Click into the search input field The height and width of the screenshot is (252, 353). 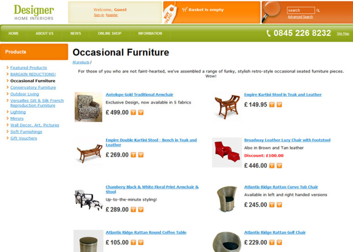(301, 10)
